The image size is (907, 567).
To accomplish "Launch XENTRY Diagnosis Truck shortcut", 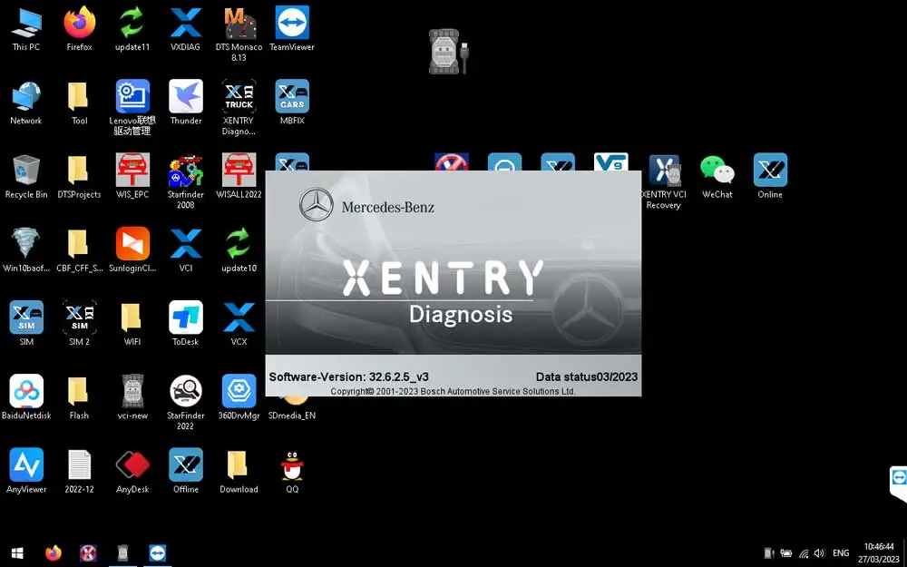I will tap(239, 108).
